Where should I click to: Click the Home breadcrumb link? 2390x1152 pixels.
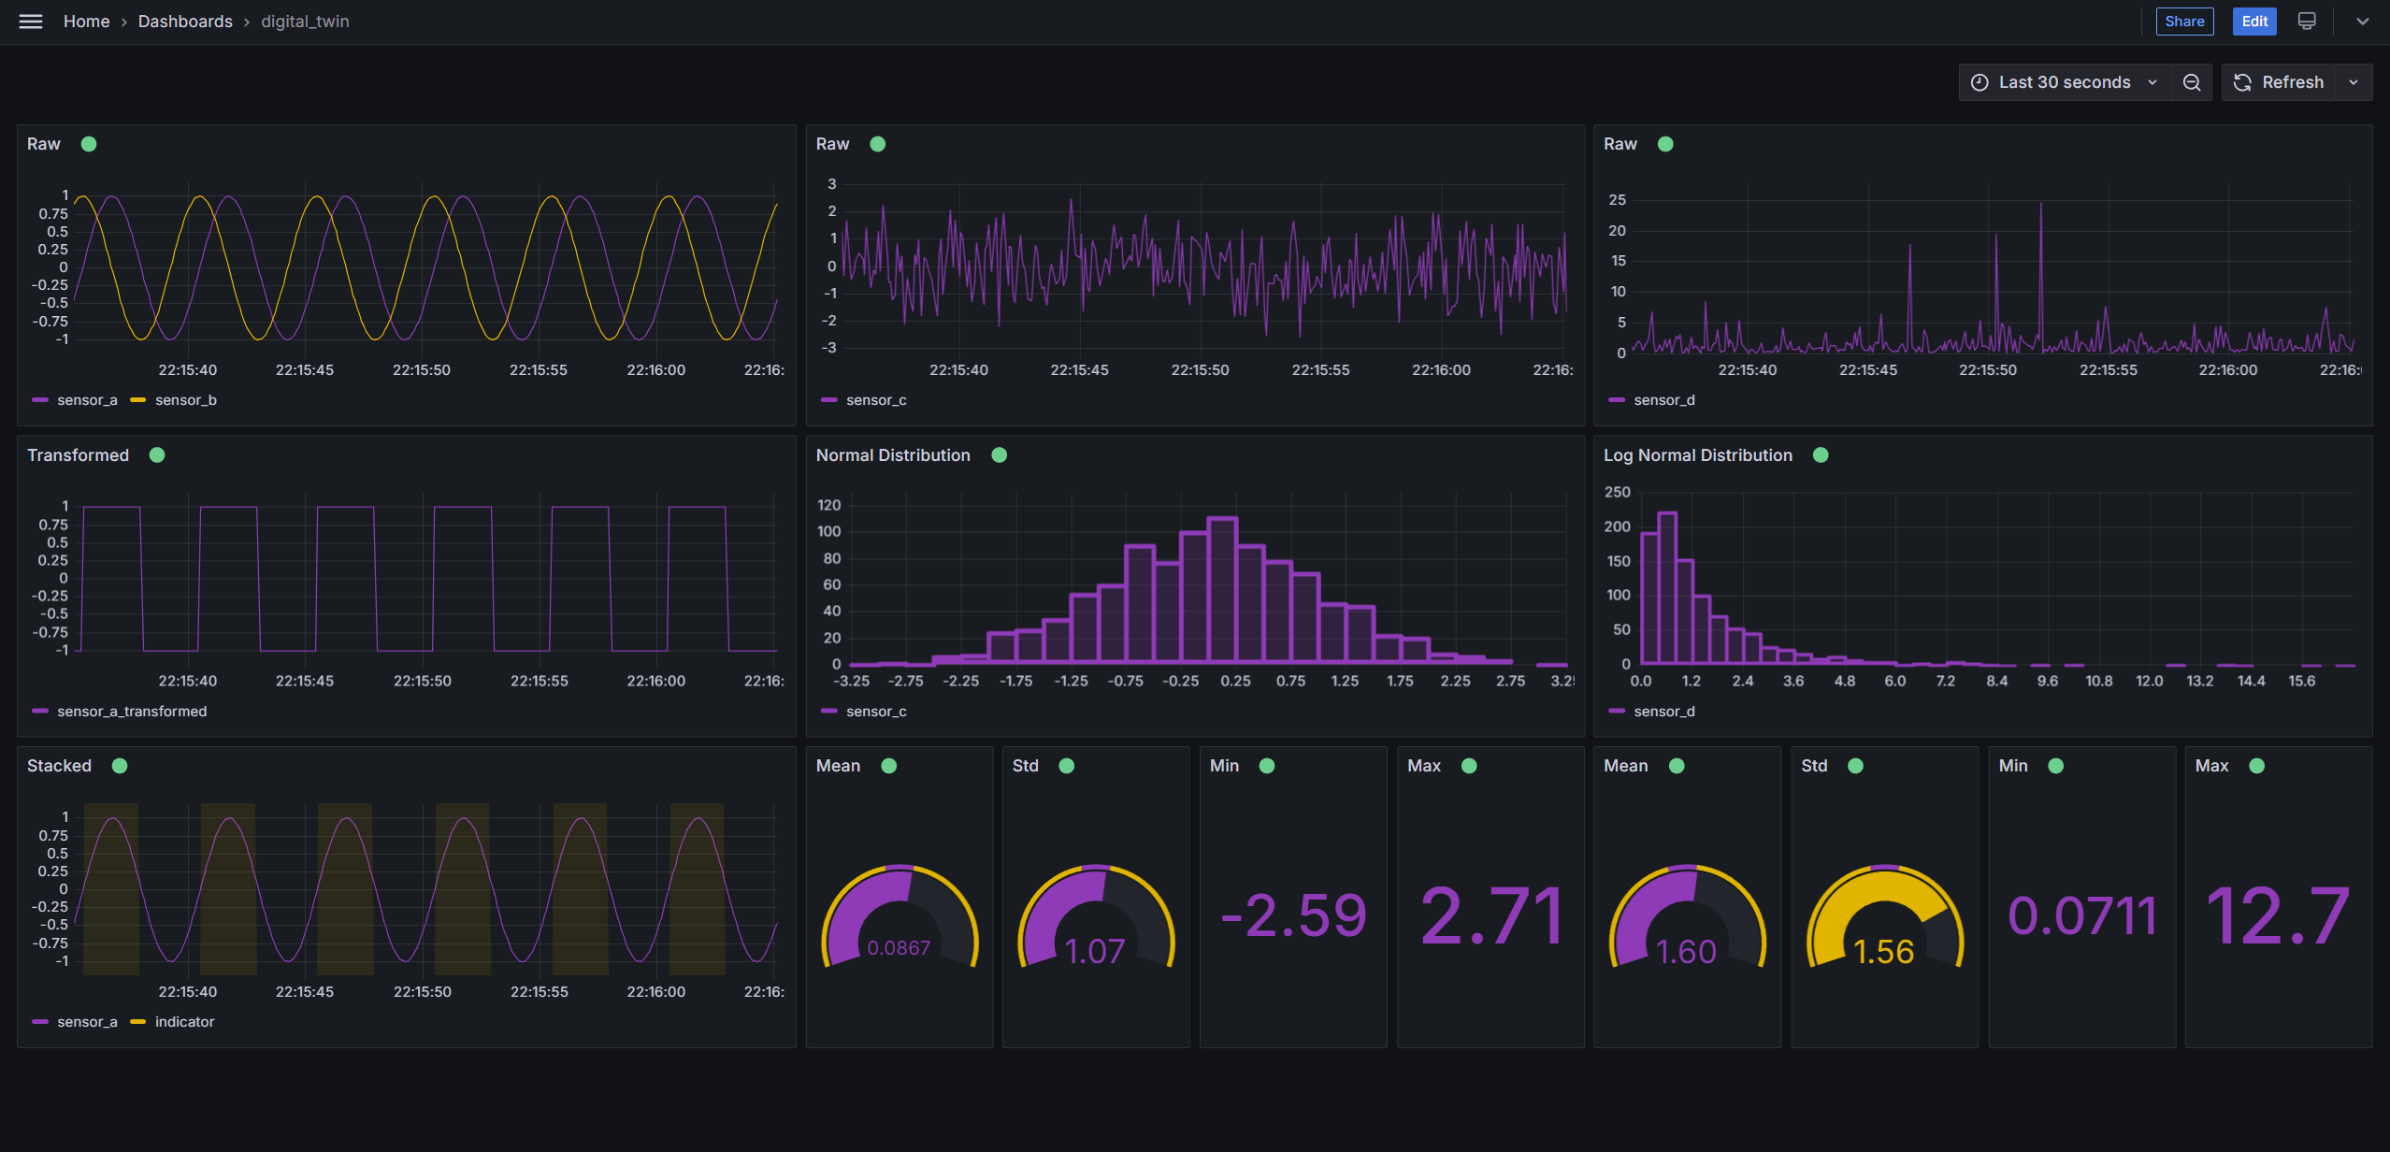(84, 22)
